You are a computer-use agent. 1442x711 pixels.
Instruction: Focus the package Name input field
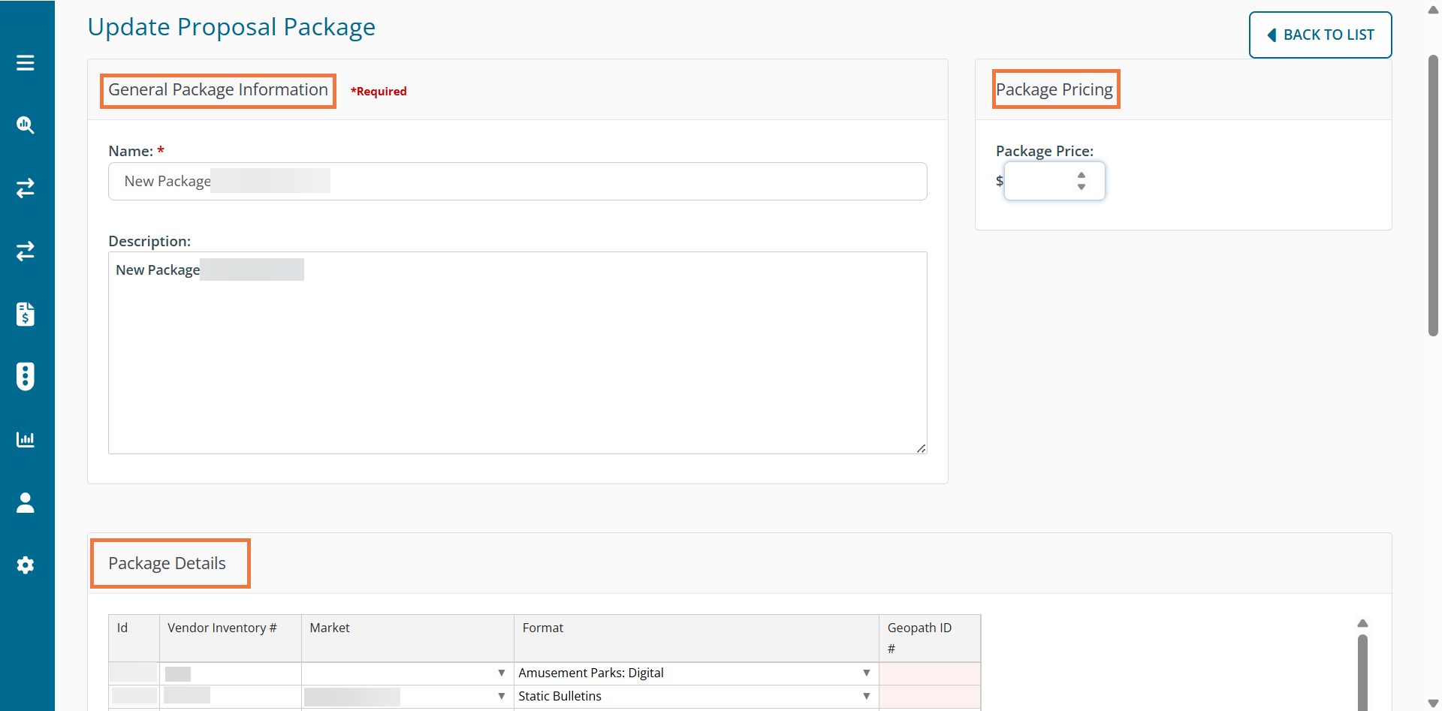pyautogui.click(x=517, y=182)
